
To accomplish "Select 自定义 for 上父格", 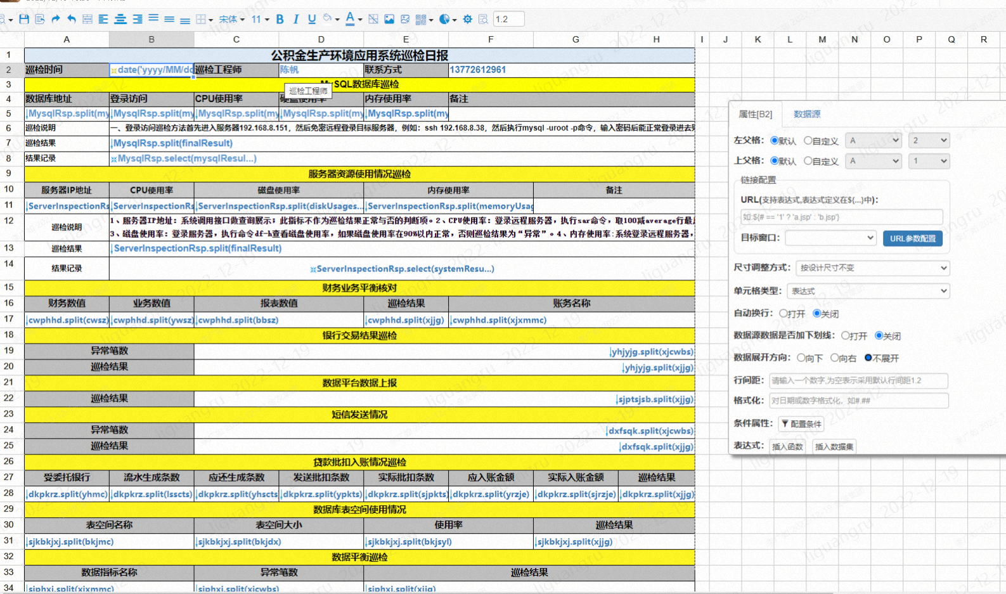I will tap(808, 161).
